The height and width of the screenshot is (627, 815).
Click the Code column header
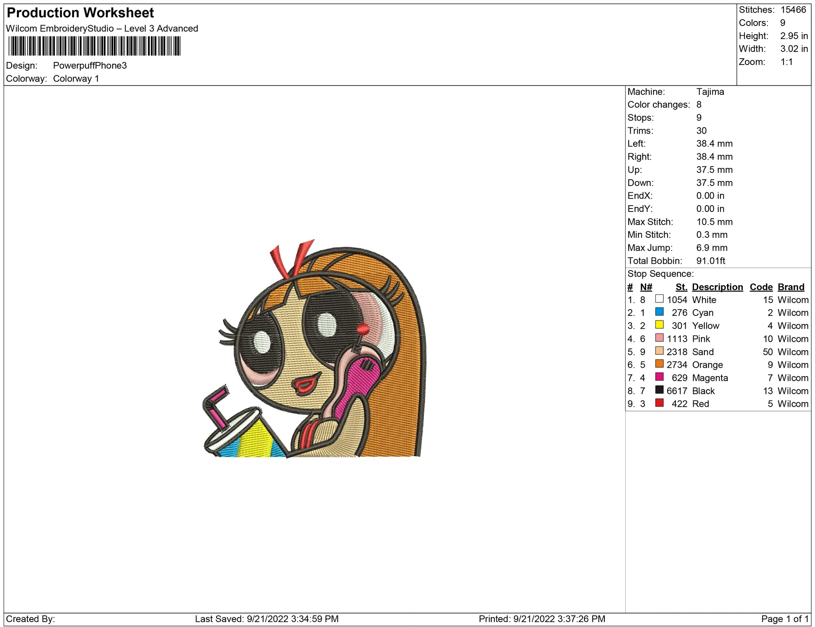761,287
